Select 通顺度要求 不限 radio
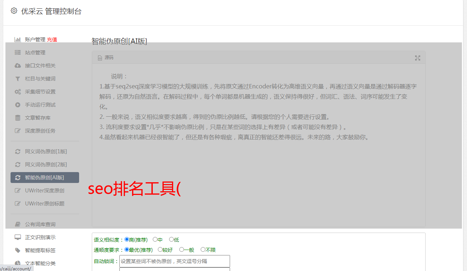 pos(203,250)
